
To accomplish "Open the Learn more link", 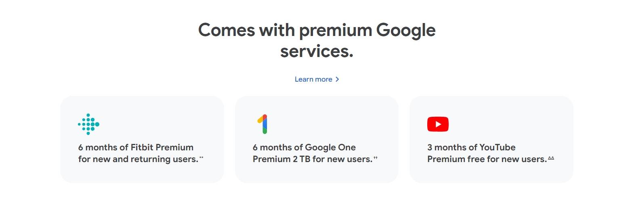I will (317, 79).
